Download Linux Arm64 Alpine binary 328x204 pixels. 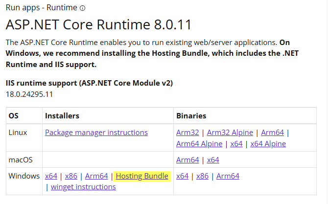(199, 144)
